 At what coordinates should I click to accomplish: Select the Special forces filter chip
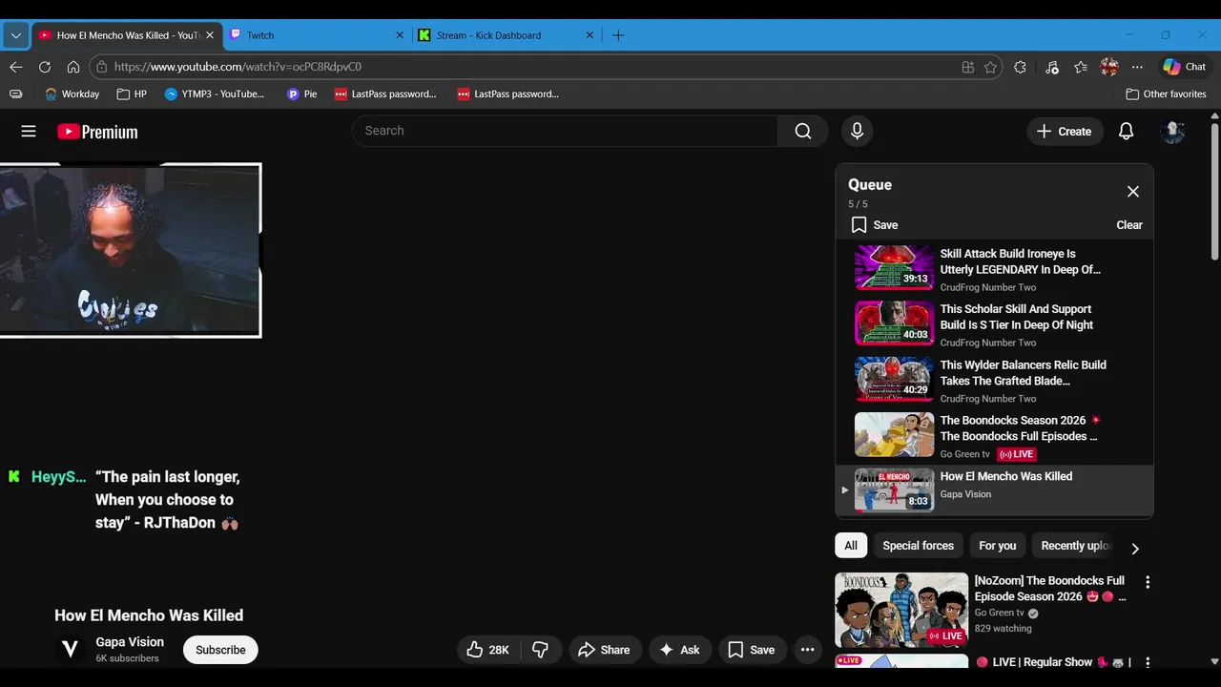point(918,546)
